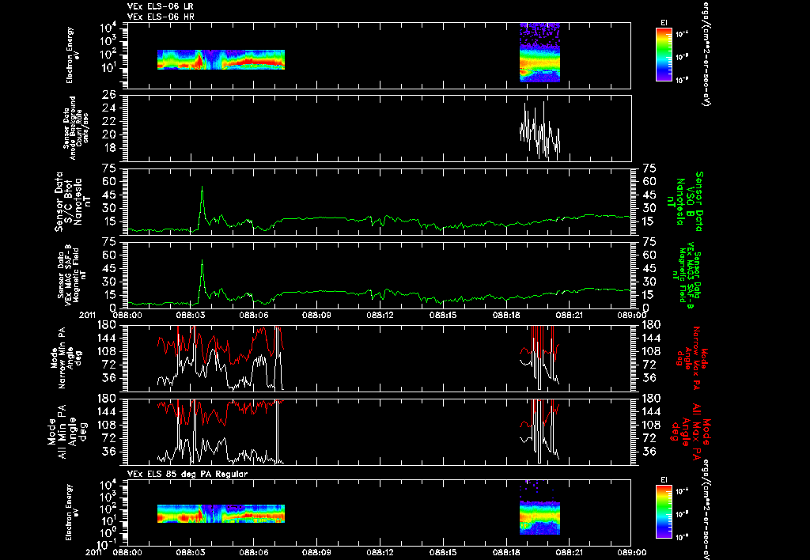Click the EI color bar beside the 85 deg PA spectrogram

[x=664, y=512]
